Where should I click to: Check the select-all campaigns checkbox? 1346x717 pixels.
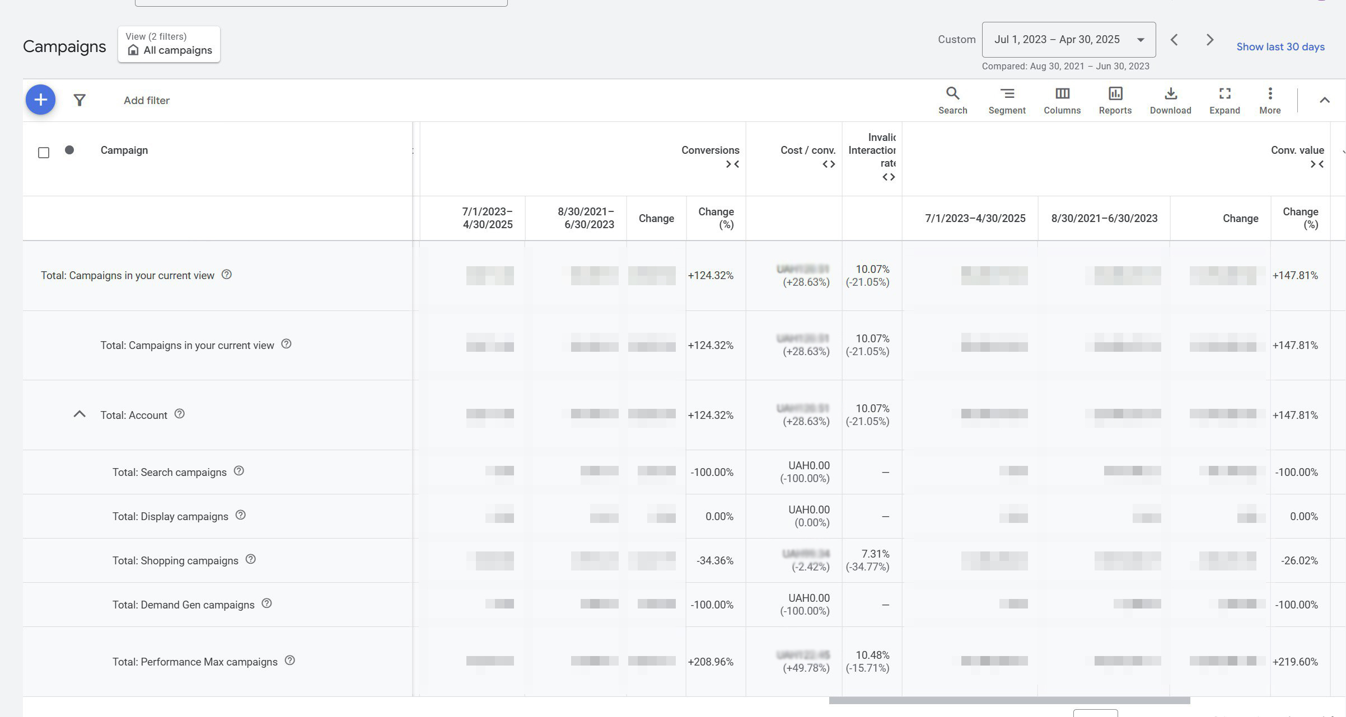pos(44,153)
